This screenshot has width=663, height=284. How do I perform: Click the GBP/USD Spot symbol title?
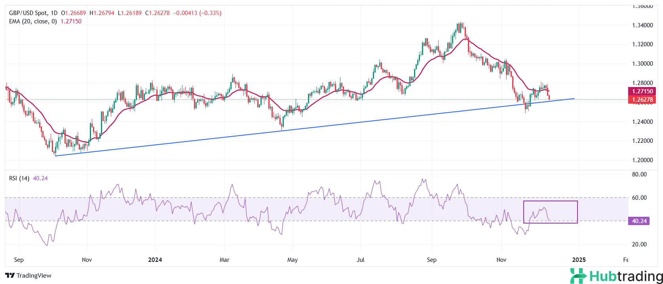pyautogui.click(x=28, y=13)
